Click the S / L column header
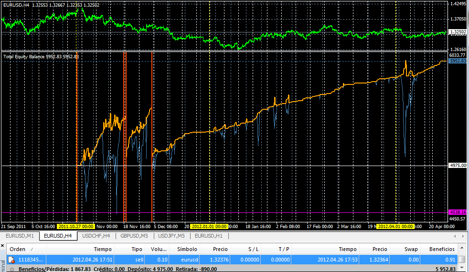Screen dimensions: 469x272 [253, 249]
